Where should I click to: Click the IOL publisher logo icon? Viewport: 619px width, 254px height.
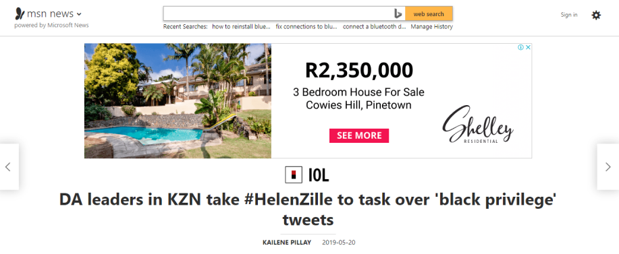tap(294, 175)
